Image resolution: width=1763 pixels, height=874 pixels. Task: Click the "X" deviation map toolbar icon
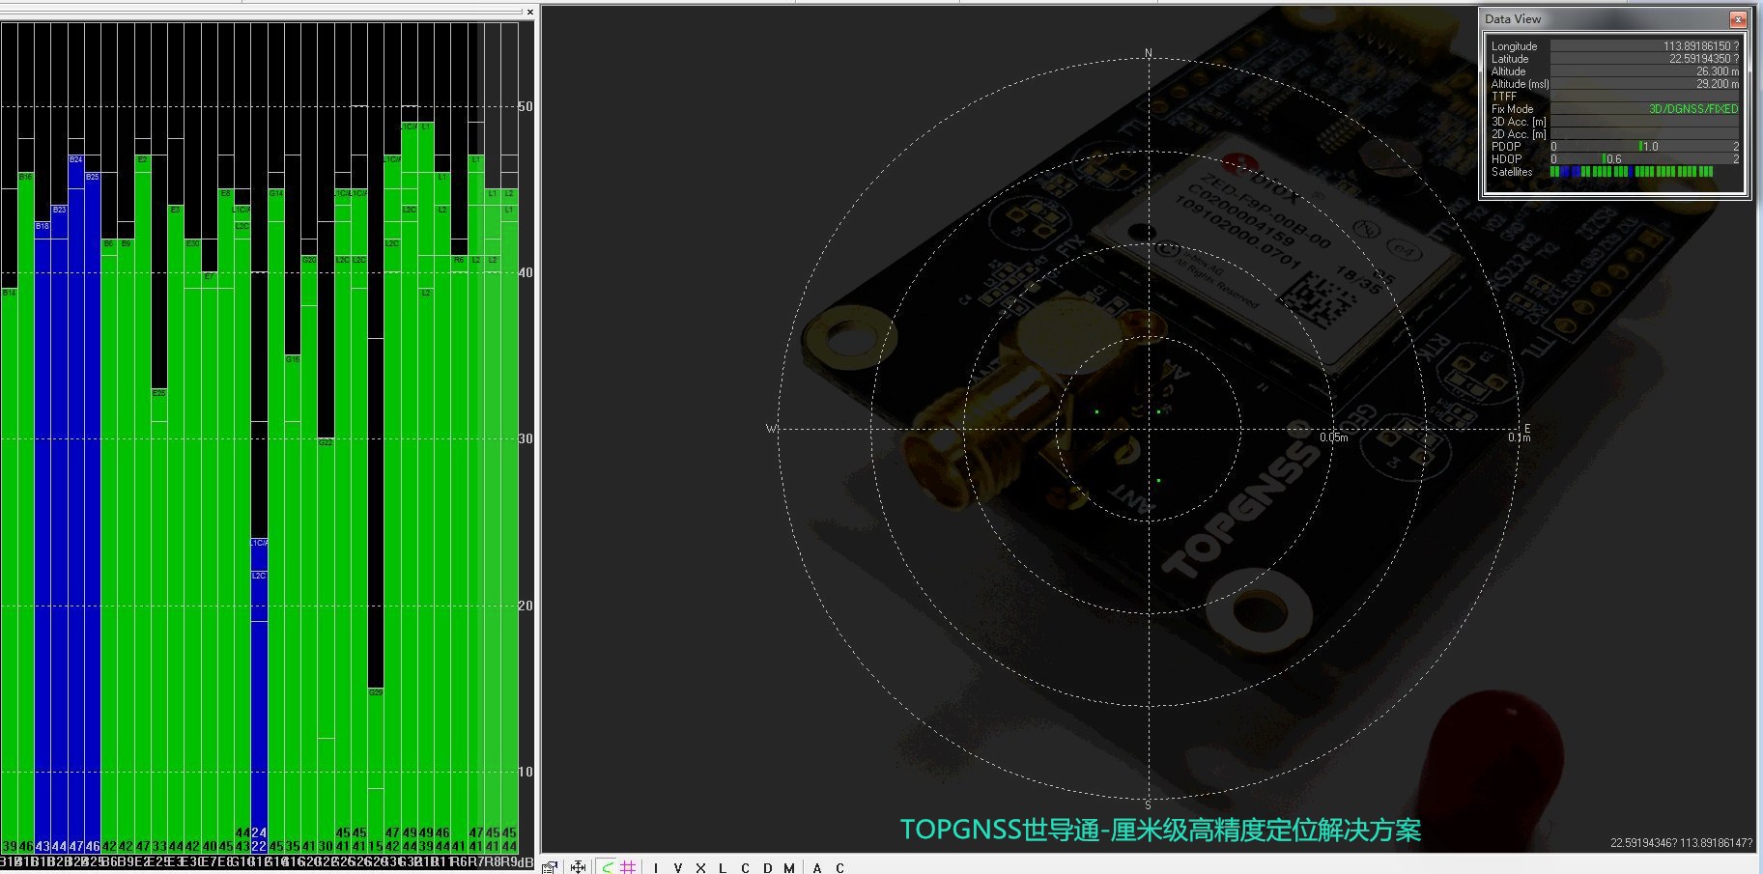tap(701, 866)
